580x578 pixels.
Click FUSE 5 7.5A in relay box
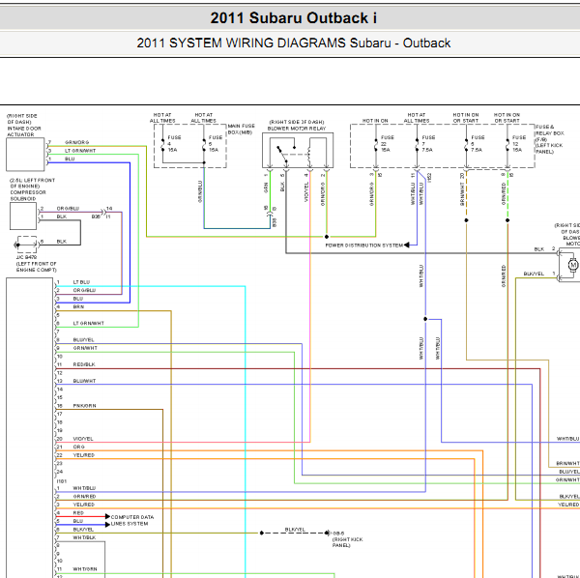pos(478,143)
